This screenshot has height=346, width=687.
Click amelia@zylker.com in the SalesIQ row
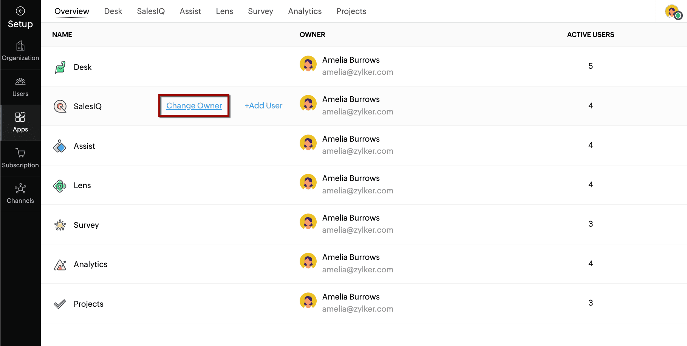click(358, 112)
